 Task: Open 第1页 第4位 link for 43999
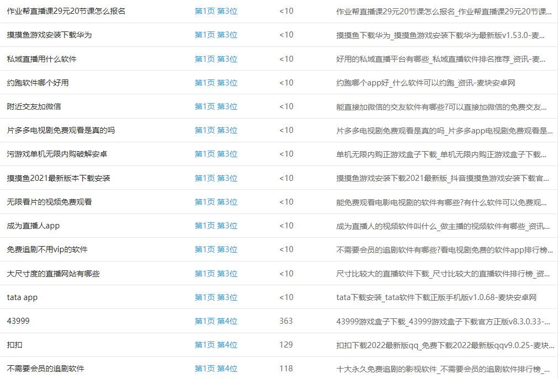[x=216, y=321]
